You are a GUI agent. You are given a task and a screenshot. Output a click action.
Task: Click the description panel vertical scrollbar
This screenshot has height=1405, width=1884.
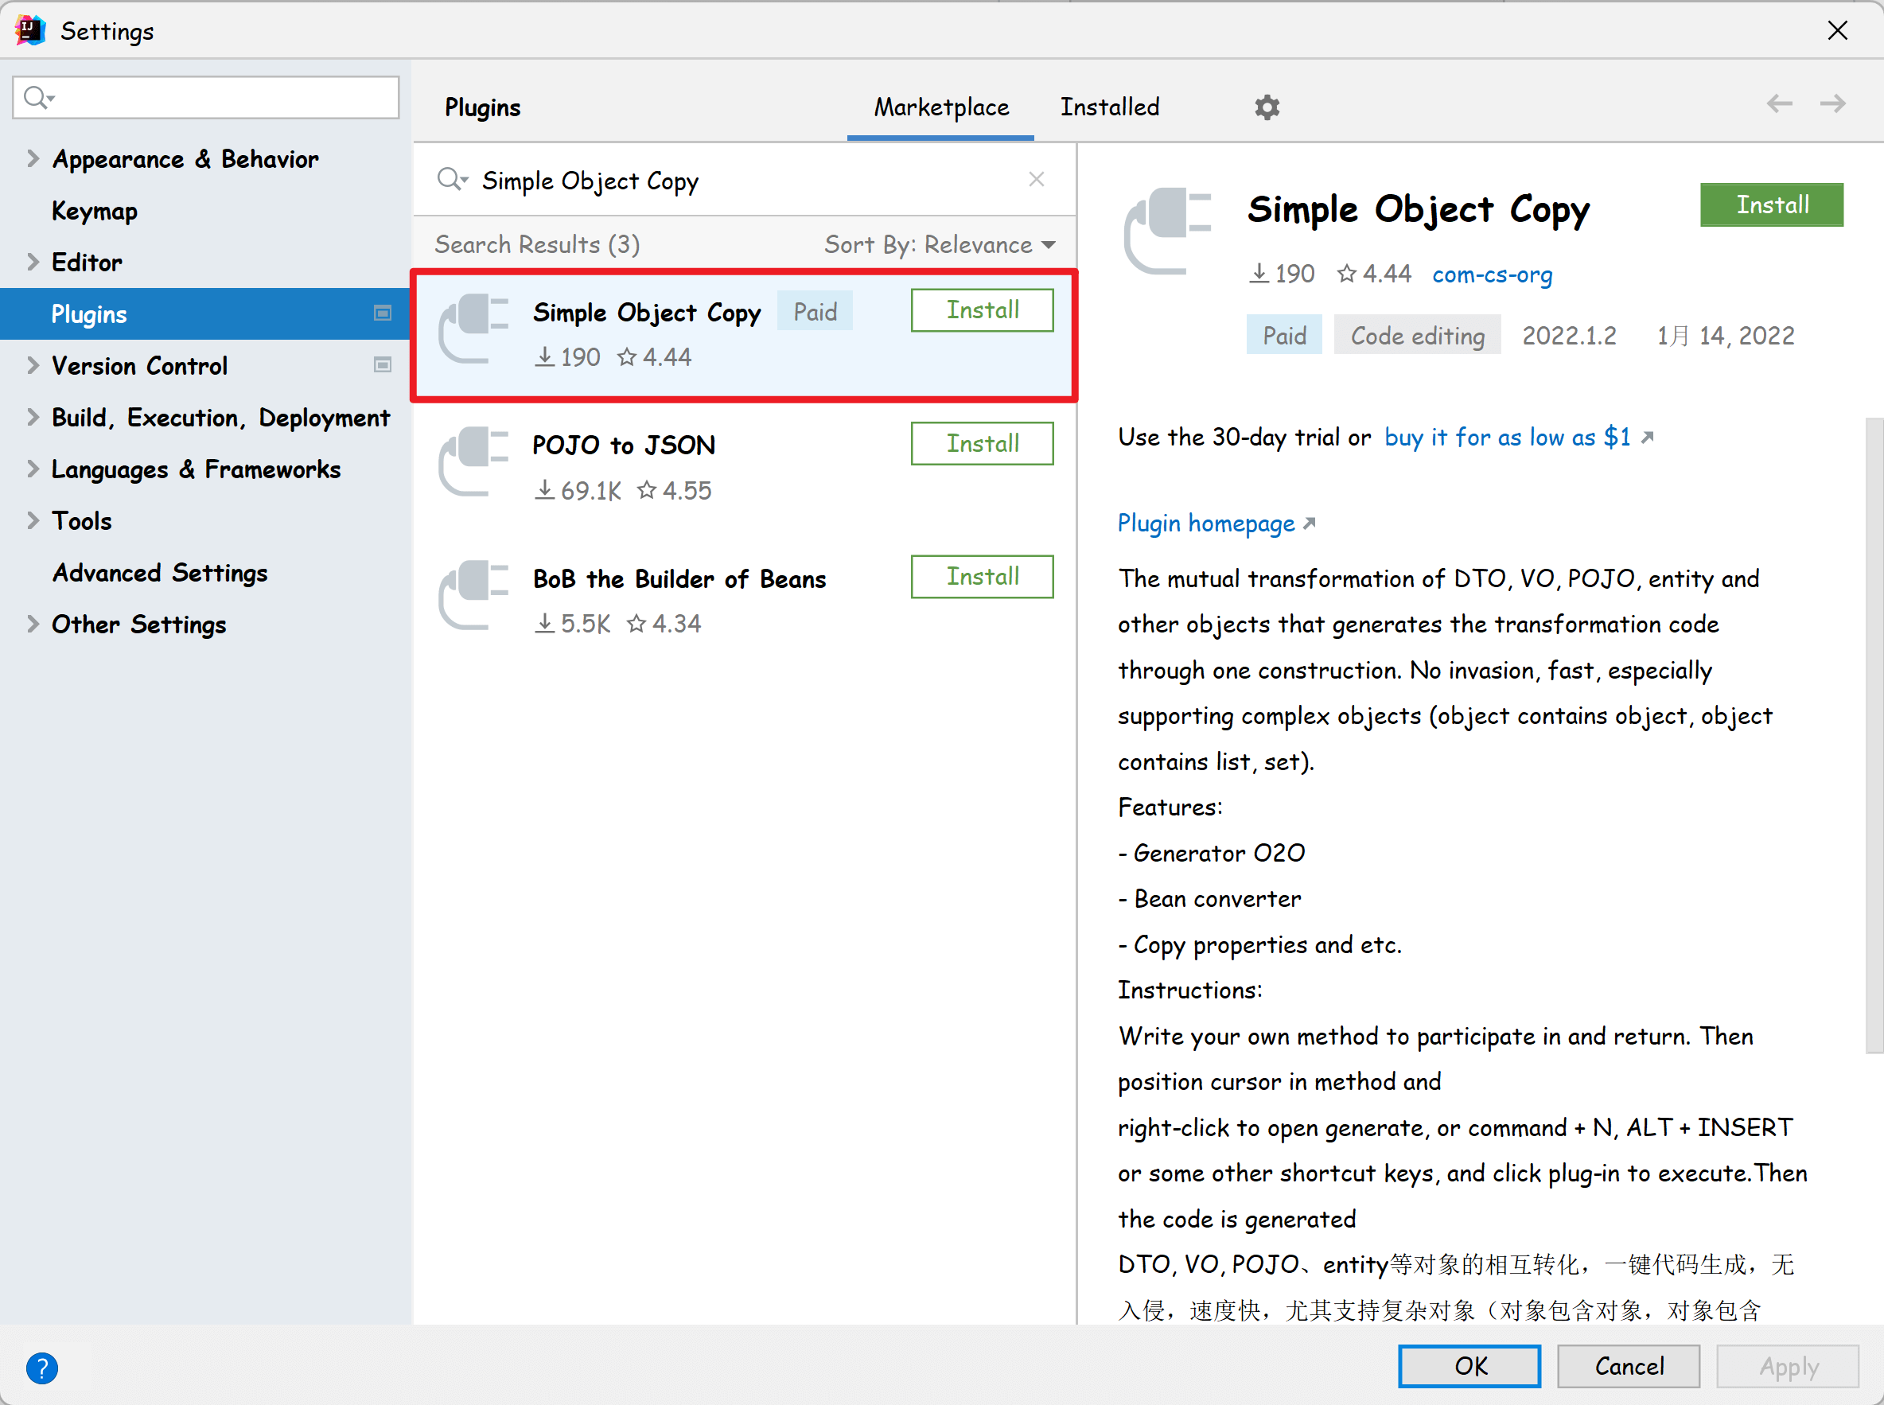coord(1874,735)
